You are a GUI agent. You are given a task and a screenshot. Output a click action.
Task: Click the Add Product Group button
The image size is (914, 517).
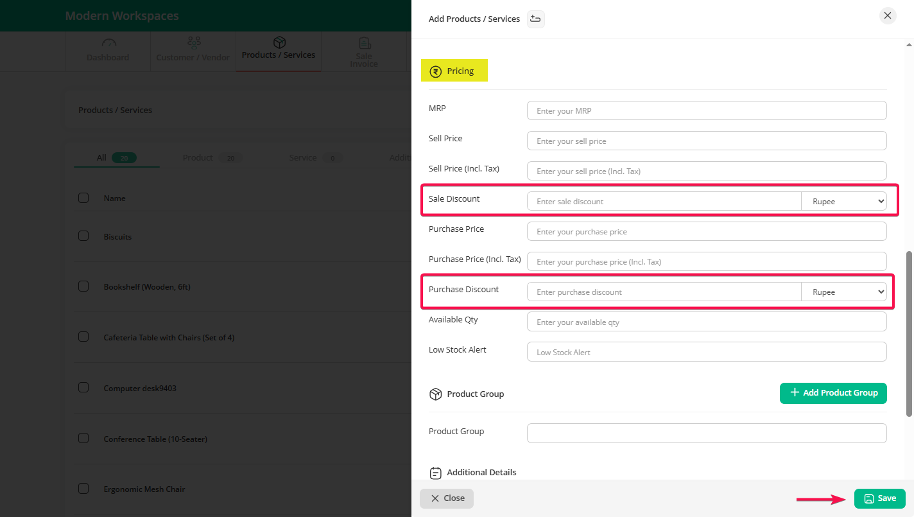[832, 393]
